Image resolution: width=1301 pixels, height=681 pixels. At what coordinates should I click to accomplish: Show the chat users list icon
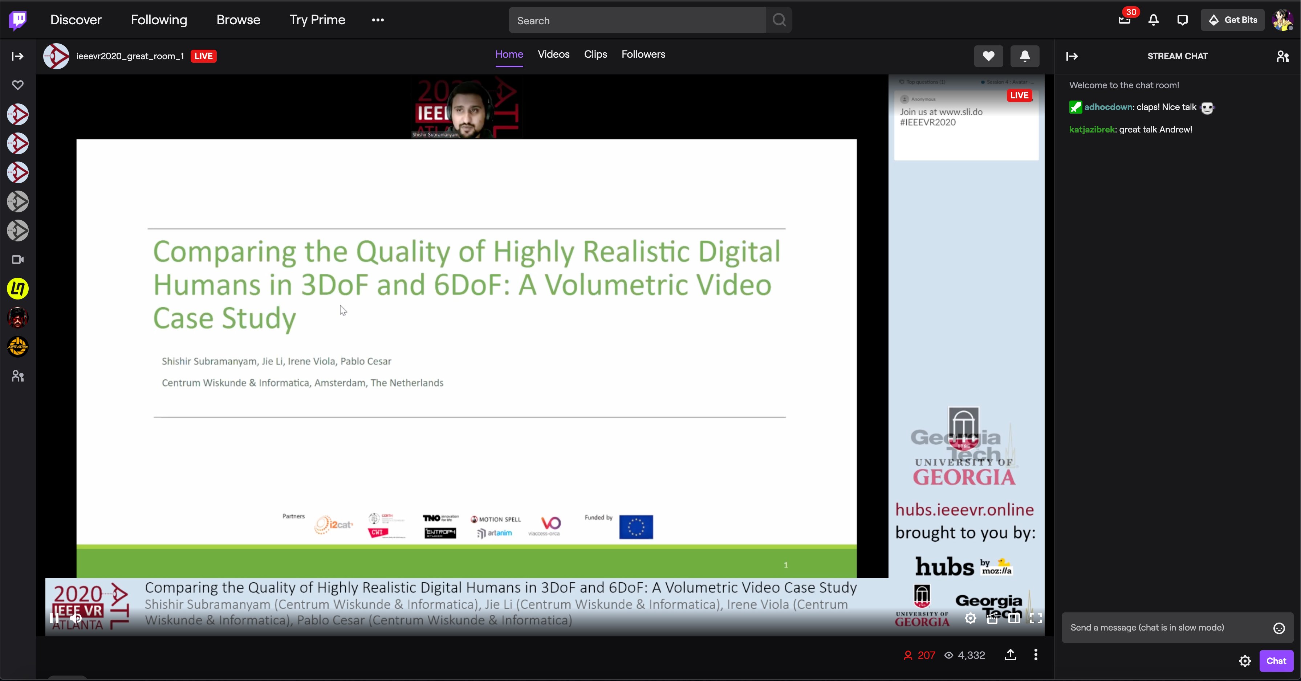point(1282,56)
